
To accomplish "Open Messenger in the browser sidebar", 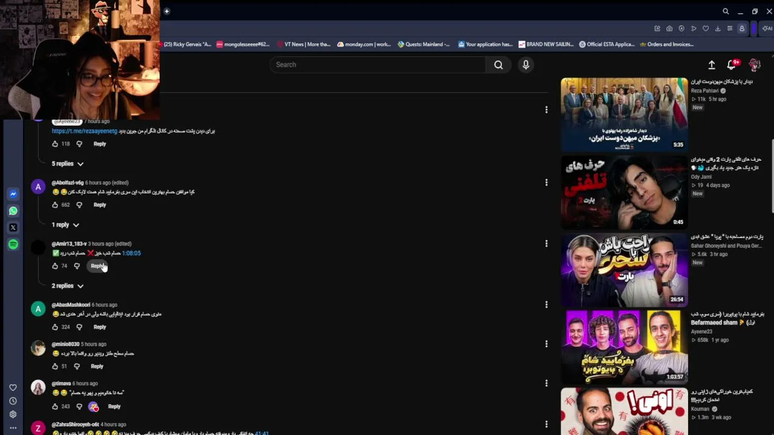I will [13, 194].
